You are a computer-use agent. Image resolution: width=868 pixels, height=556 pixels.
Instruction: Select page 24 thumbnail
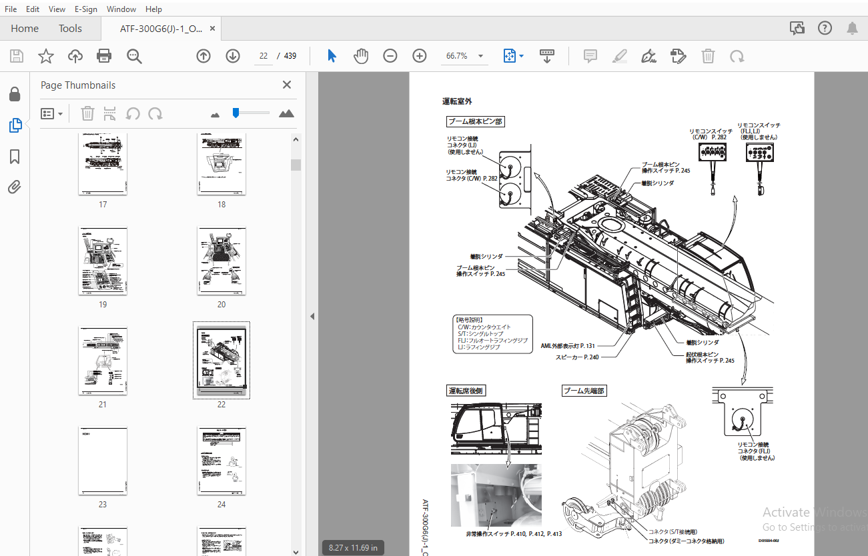pos(222,461)
